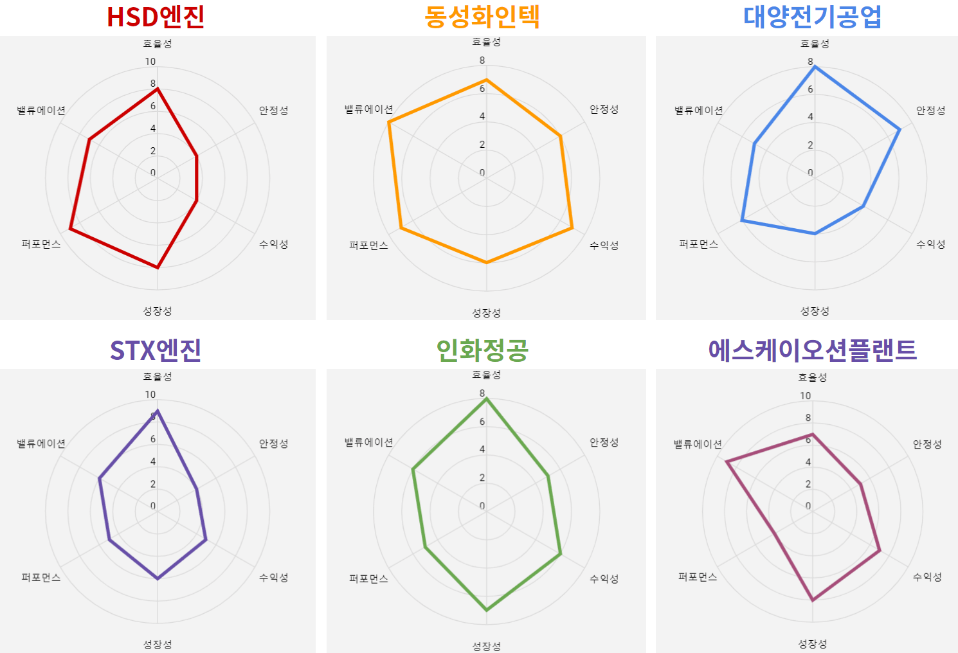Screen dimensions: 958x653
Task: Click the 대양전기공업 chart heading
Action: [x=812, y=17]
